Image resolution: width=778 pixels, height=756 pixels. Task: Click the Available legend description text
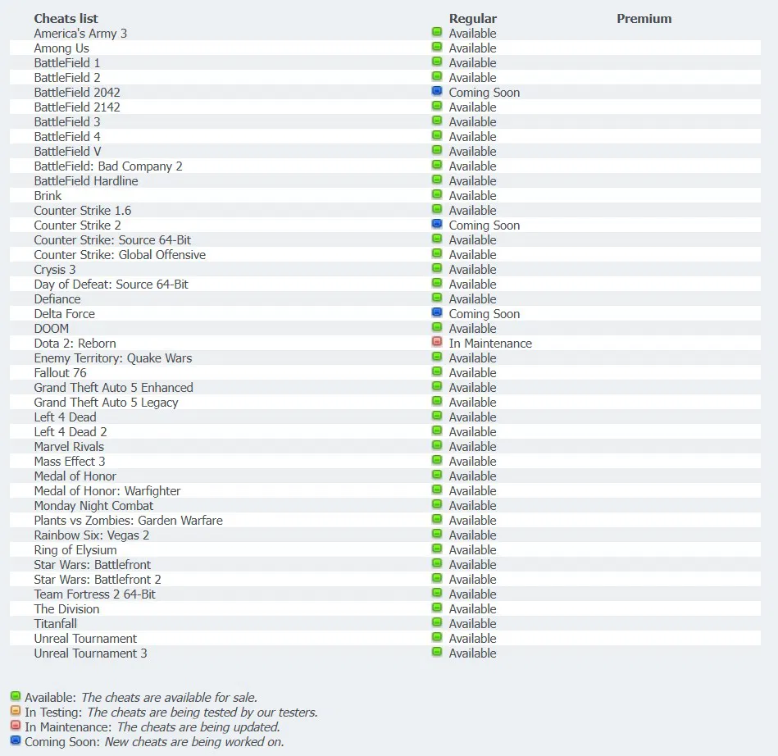coord(169,698)
